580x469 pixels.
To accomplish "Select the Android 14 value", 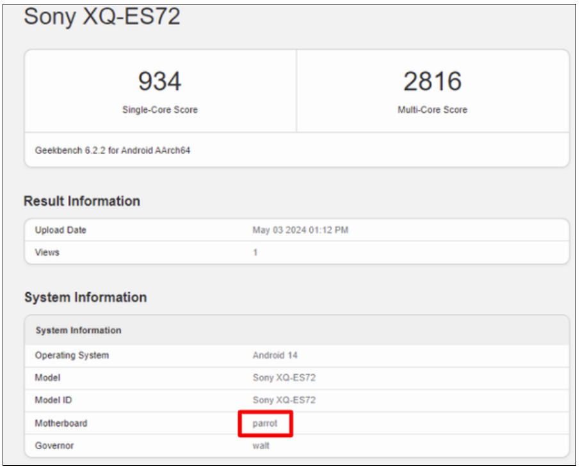I will (275, 356).
